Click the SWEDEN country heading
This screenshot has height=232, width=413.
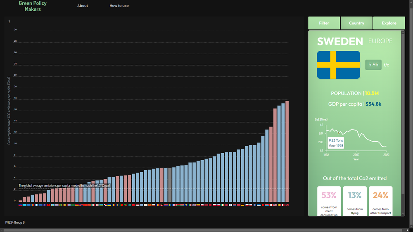click(x=340, y=41)
